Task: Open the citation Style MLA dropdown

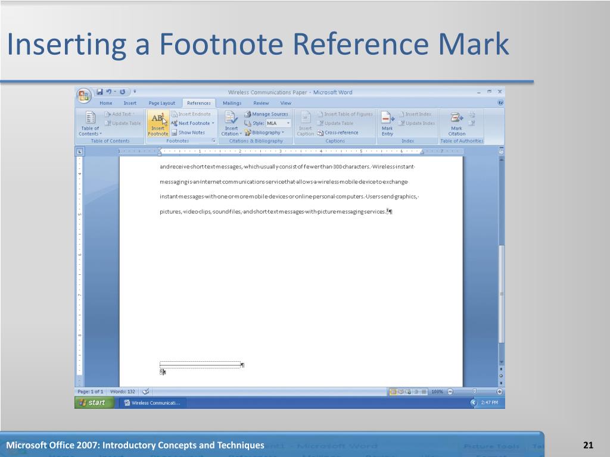Action: click(279, 123)
